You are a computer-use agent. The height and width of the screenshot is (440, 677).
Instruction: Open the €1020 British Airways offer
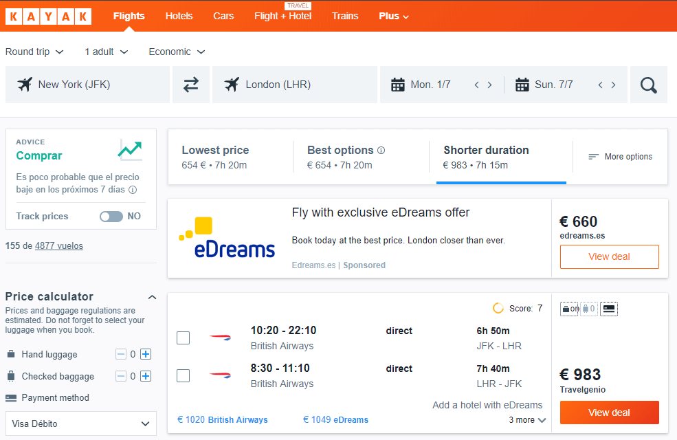[223, 419]
